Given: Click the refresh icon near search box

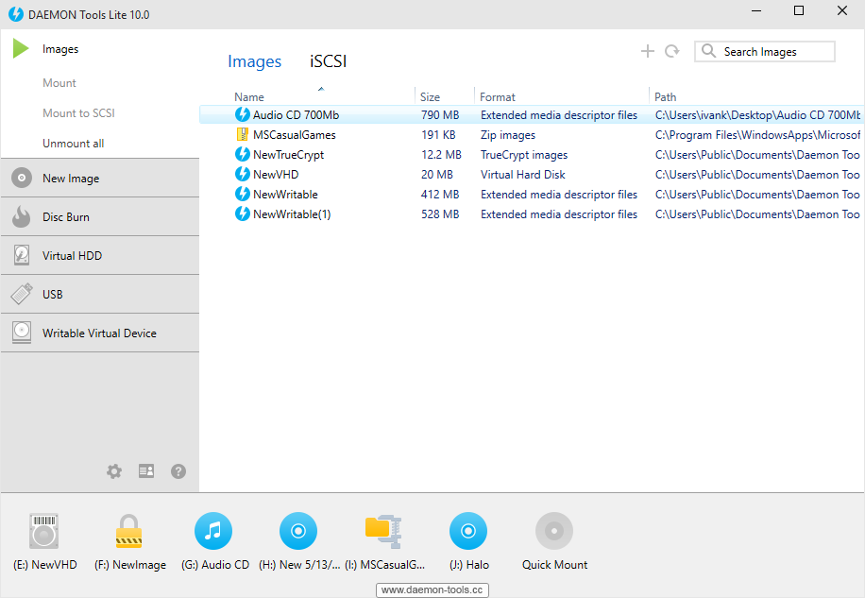Looking at the screenshot, I should point(671,52).
